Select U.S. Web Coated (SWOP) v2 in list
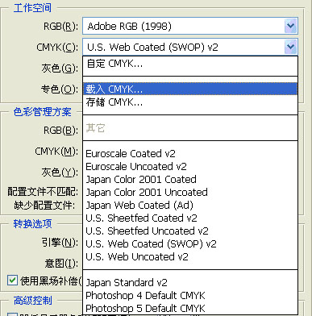312x316 pixels. (190, 243)
